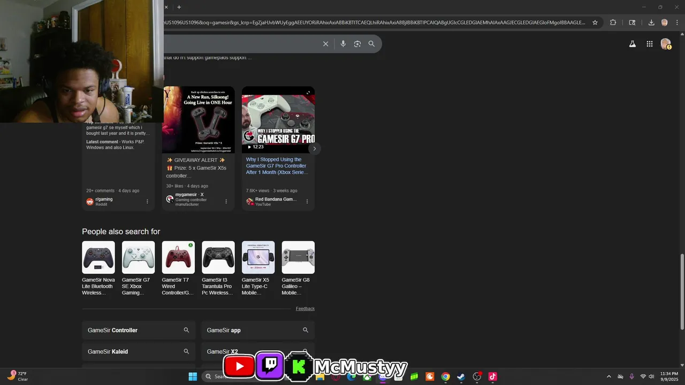Select GameSir t3 Tarantula Pro product
685x385 pixels.
[x=218, y=268]
